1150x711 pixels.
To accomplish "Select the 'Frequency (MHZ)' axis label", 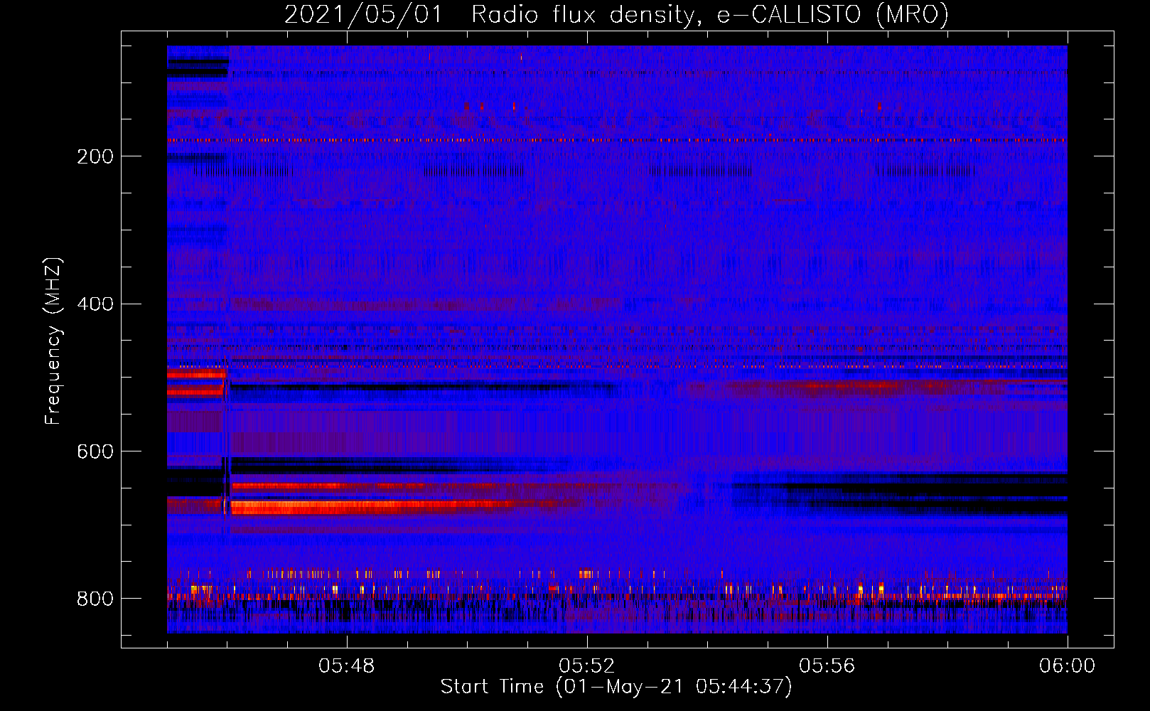I will click(x=53, y=341).
